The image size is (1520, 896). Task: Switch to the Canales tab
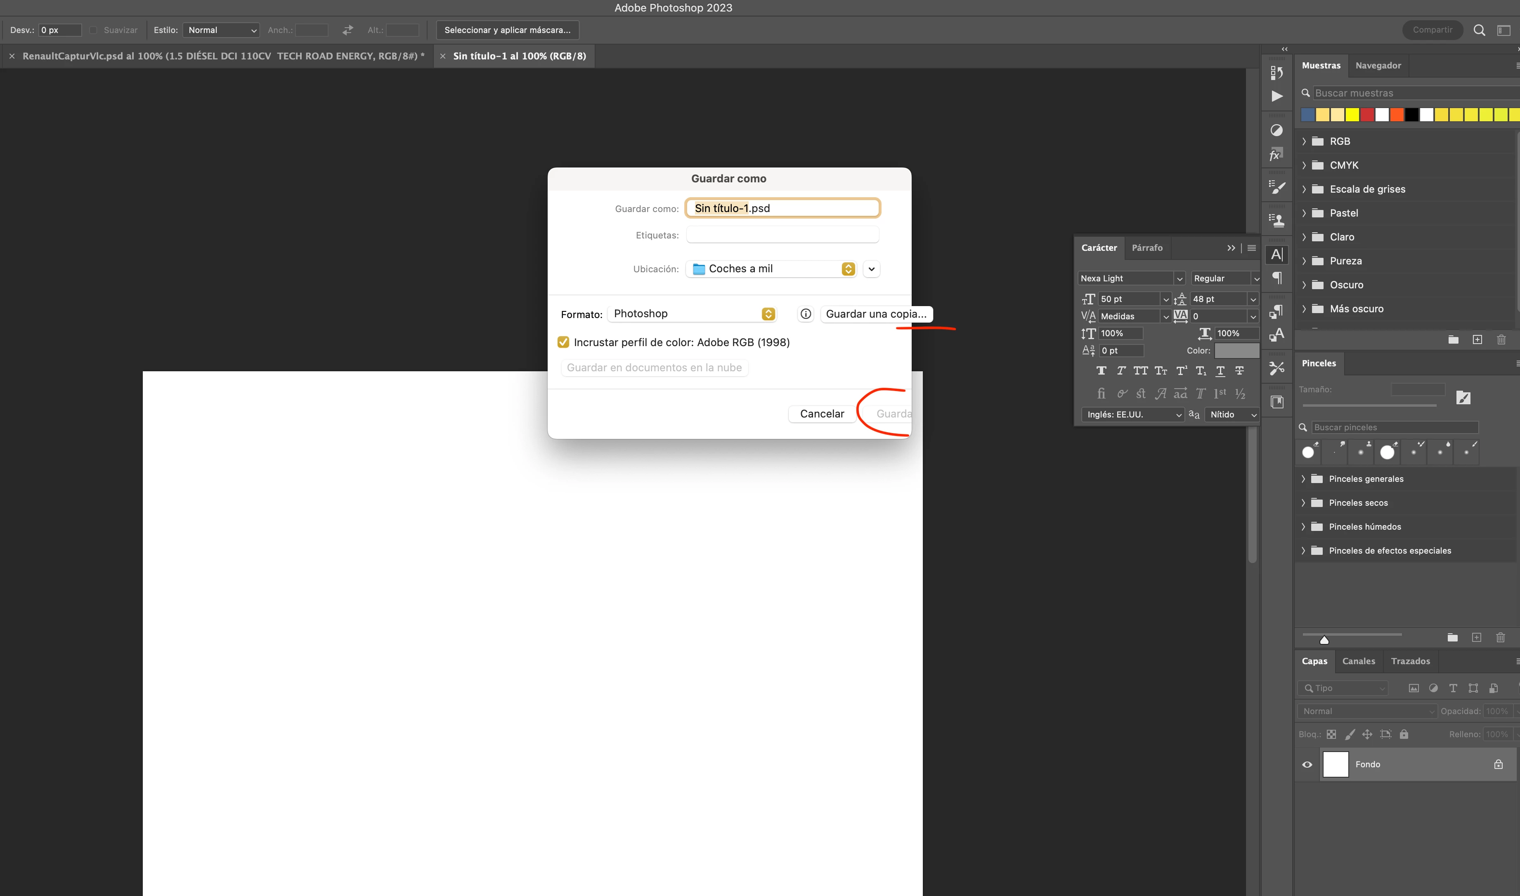coord(1358,661)
